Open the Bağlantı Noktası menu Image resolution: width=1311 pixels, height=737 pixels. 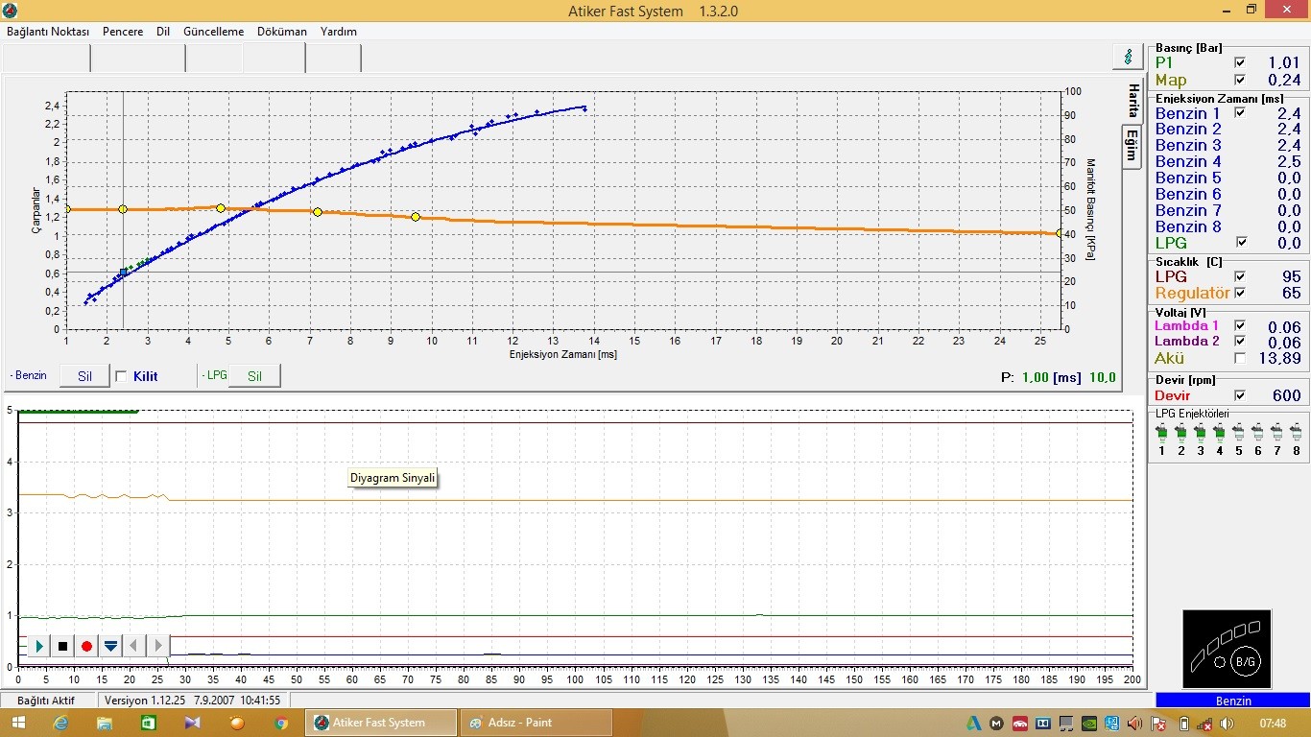[48, 32]
